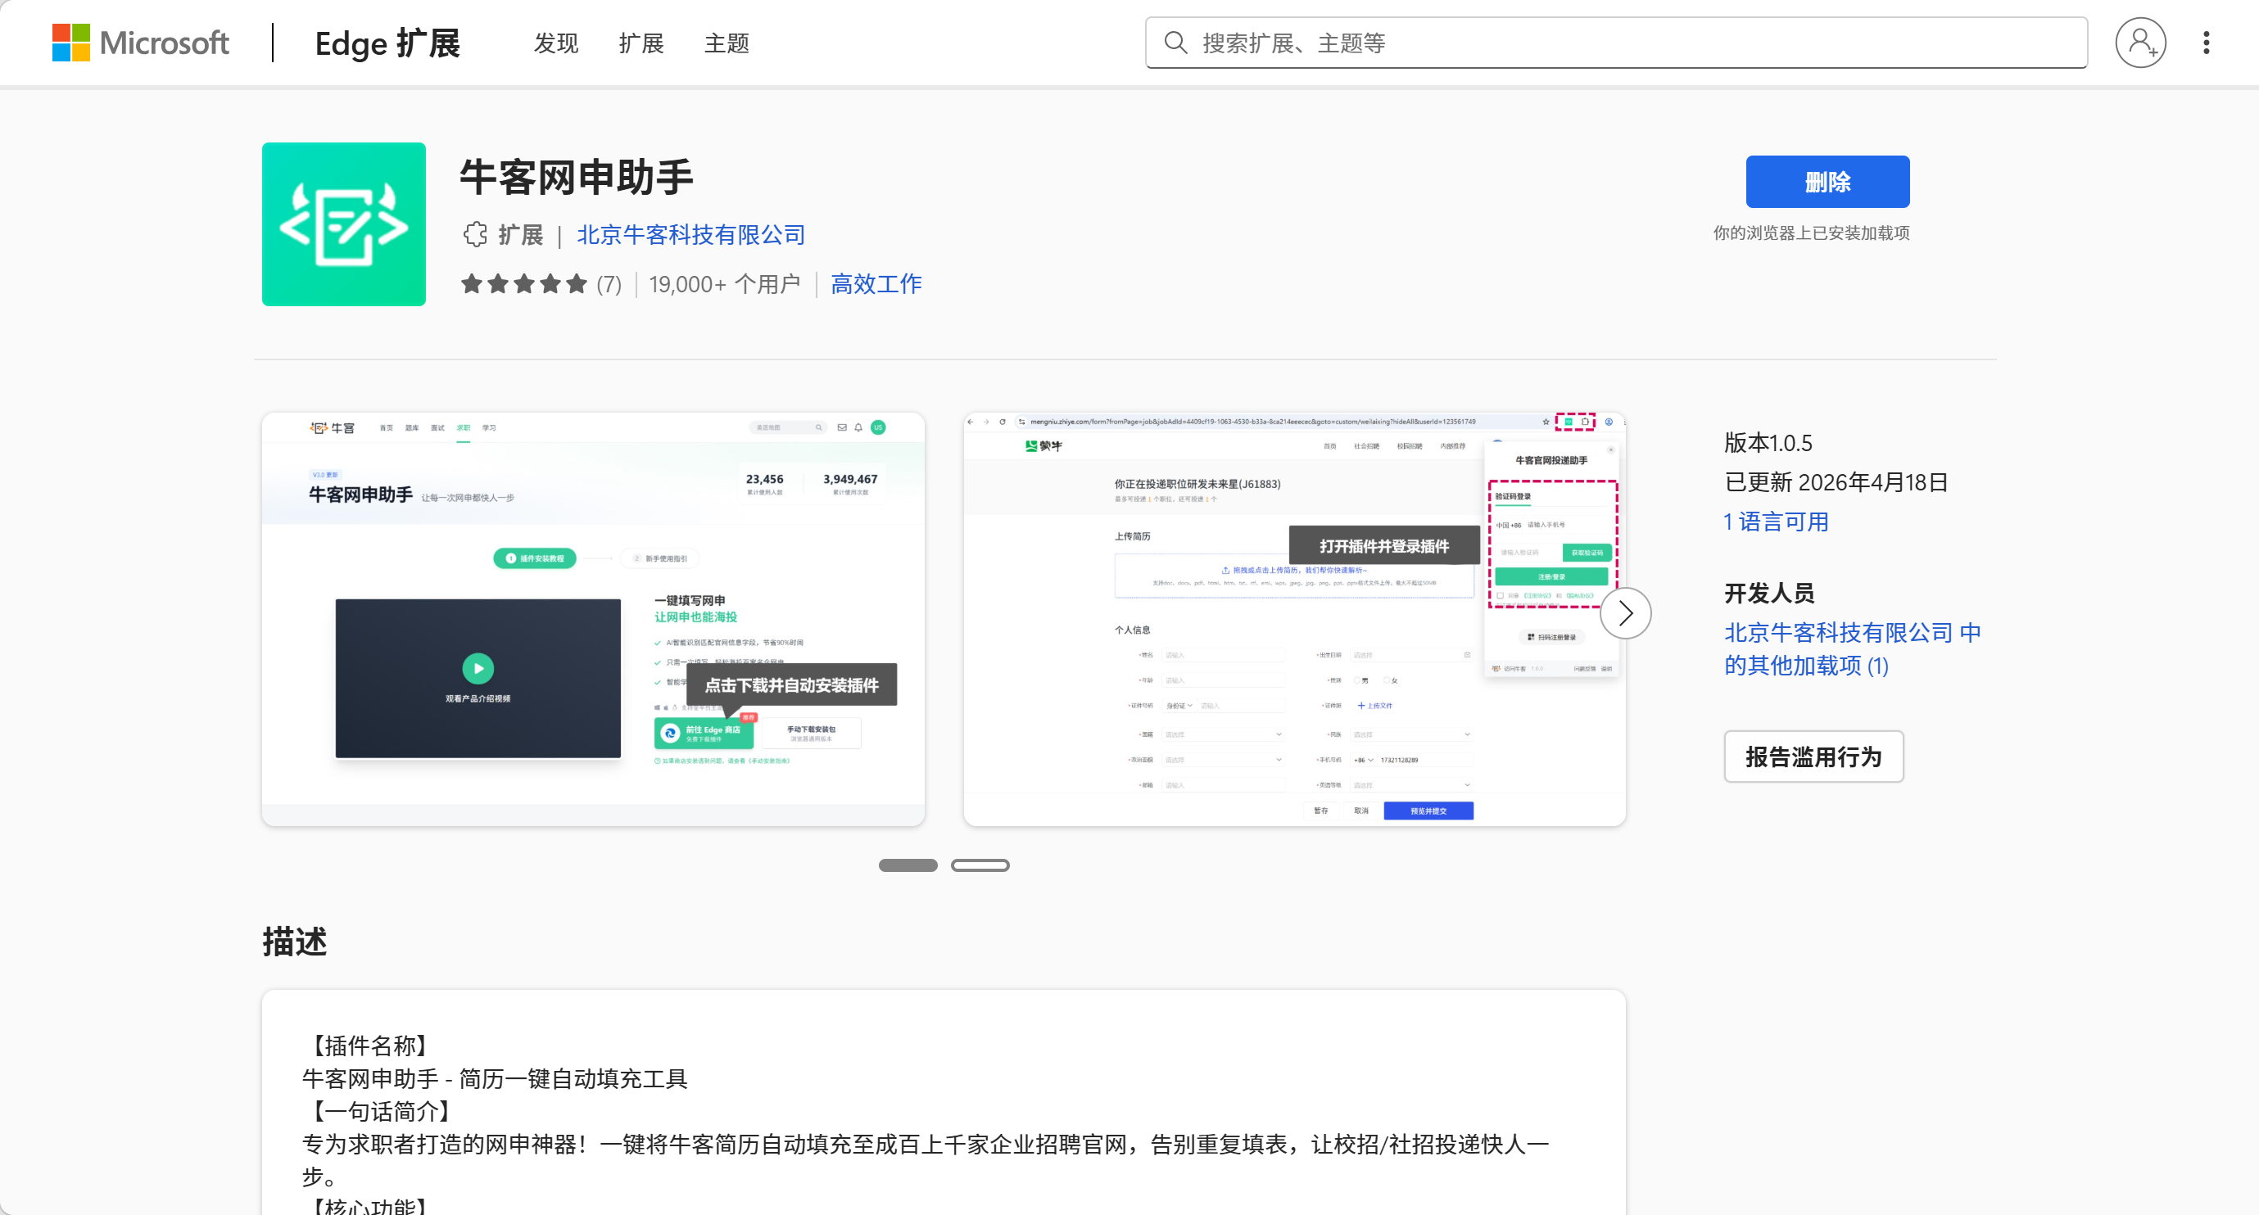Click the five-star rating
This screenshot has width=2259, height=1215.
[524, 284]
